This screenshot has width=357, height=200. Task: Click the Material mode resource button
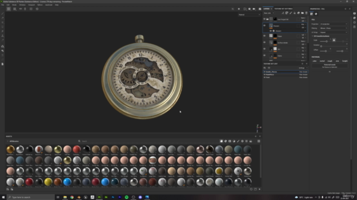(330, 66)
